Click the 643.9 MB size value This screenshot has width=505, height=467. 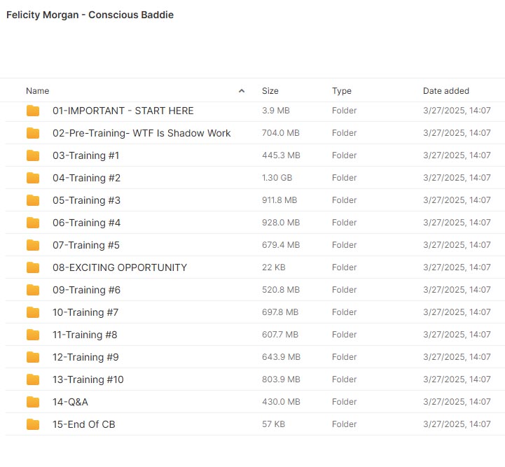(281, 357)
